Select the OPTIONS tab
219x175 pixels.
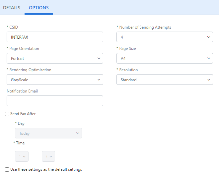point(39,8)
